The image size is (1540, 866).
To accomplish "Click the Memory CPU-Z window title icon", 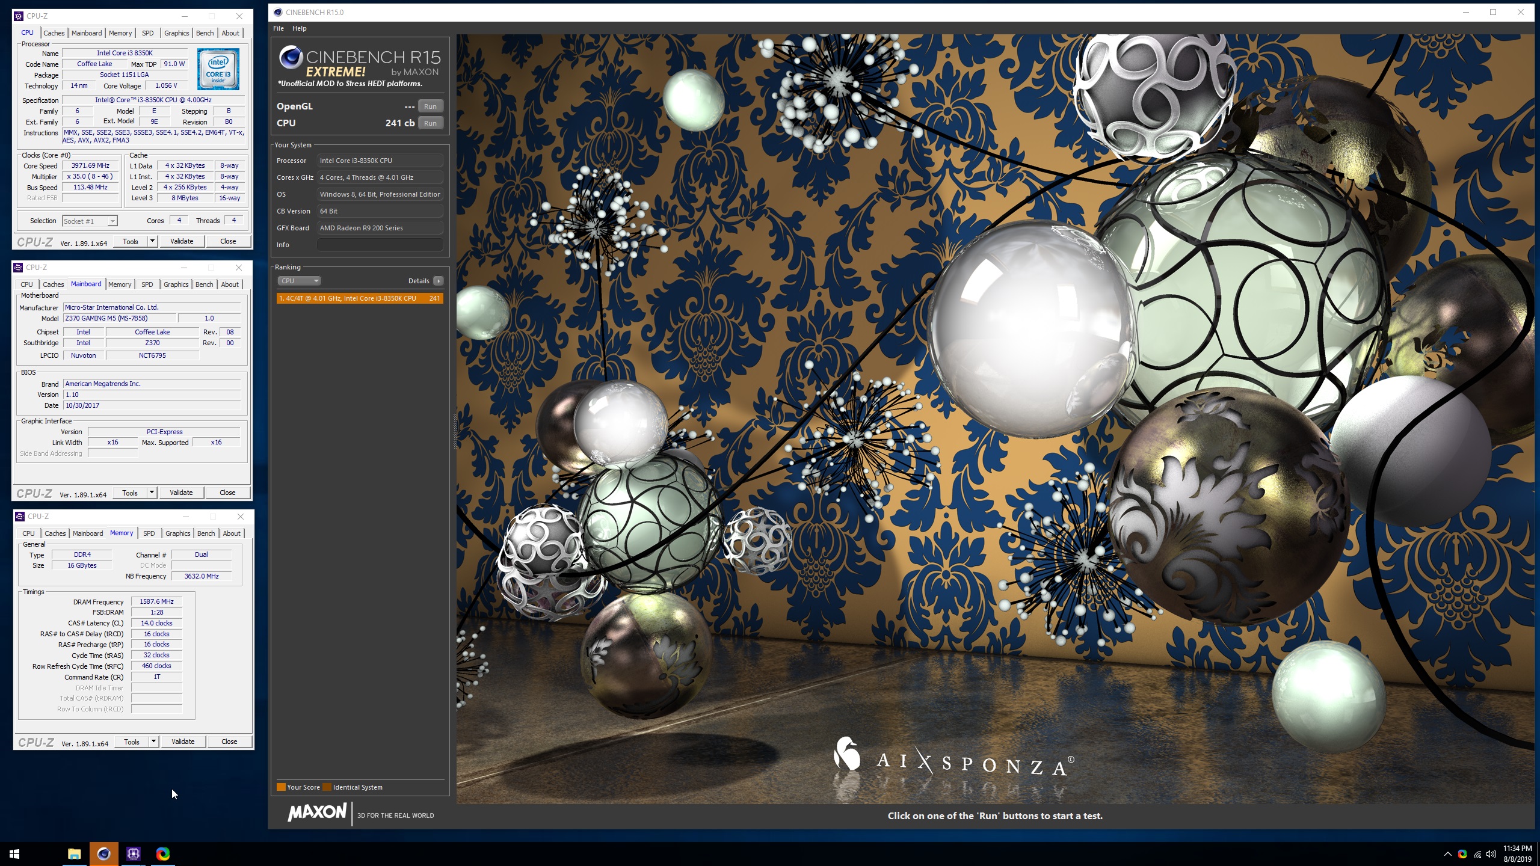I will click(20, 517).
